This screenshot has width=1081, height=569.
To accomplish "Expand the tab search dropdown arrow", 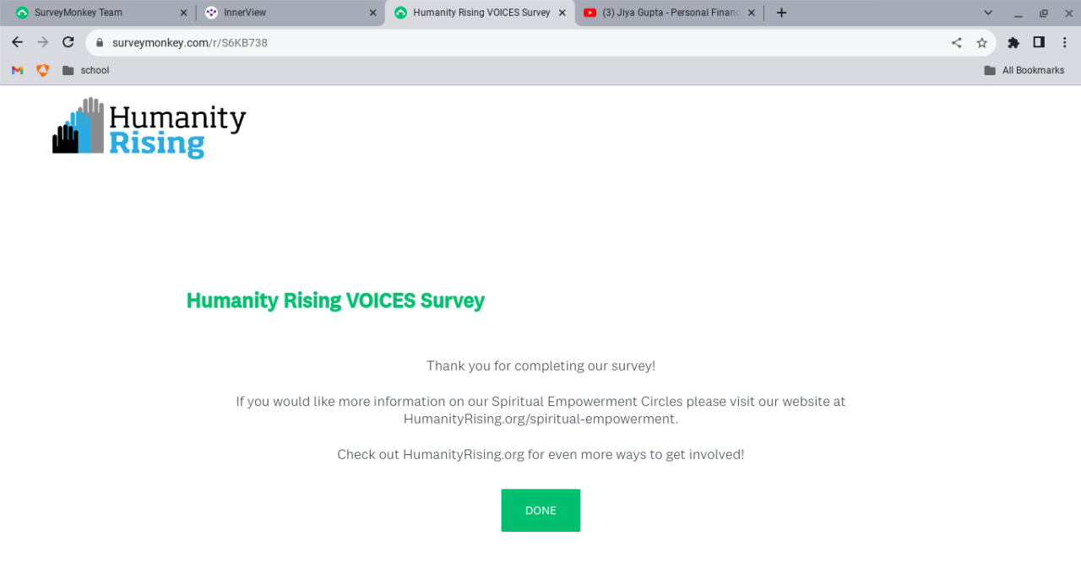I will coord(988,13).
